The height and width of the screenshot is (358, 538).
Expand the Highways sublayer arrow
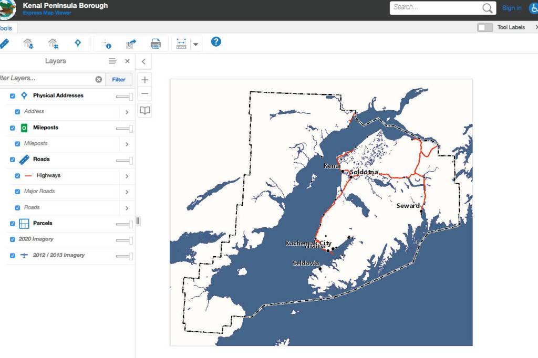tap(127, 176)
